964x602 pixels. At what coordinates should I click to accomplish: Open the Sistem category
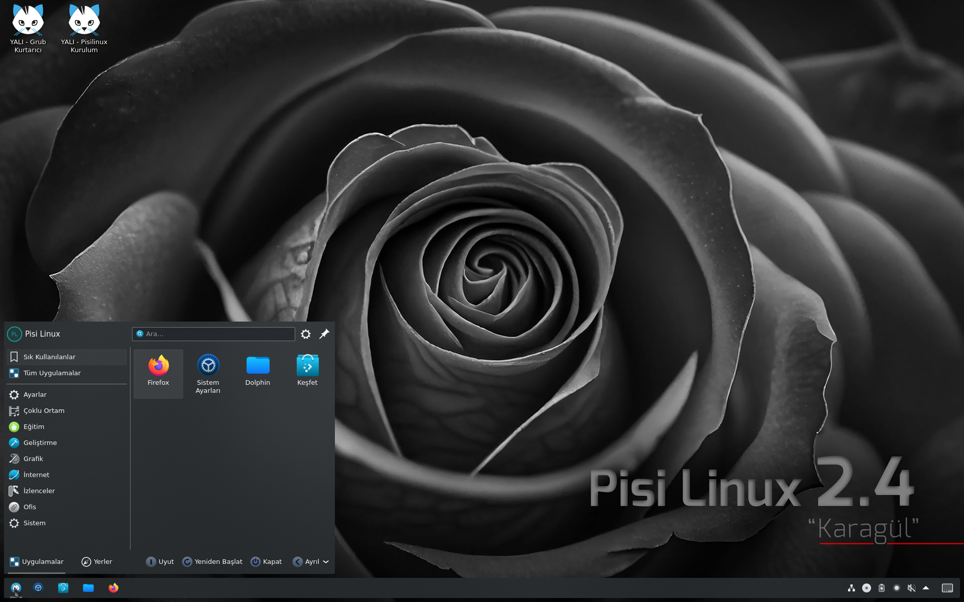coord(67,523)
